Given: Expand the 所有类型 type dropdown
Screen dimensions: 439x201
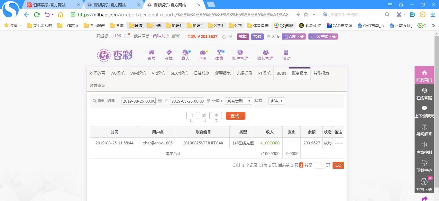Looking at the screenshot, I should [238, 101].
